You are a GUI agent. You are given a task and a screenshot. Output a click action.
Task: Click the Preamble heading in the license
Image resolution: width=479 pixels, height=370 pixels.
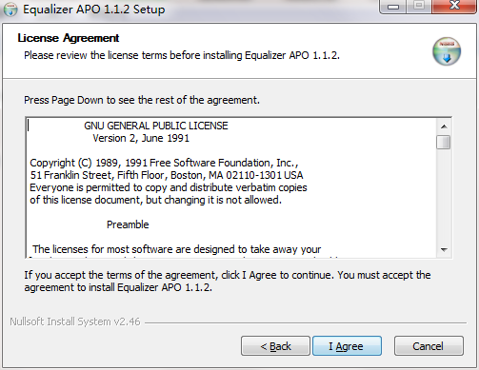click(x=128, y=224)
